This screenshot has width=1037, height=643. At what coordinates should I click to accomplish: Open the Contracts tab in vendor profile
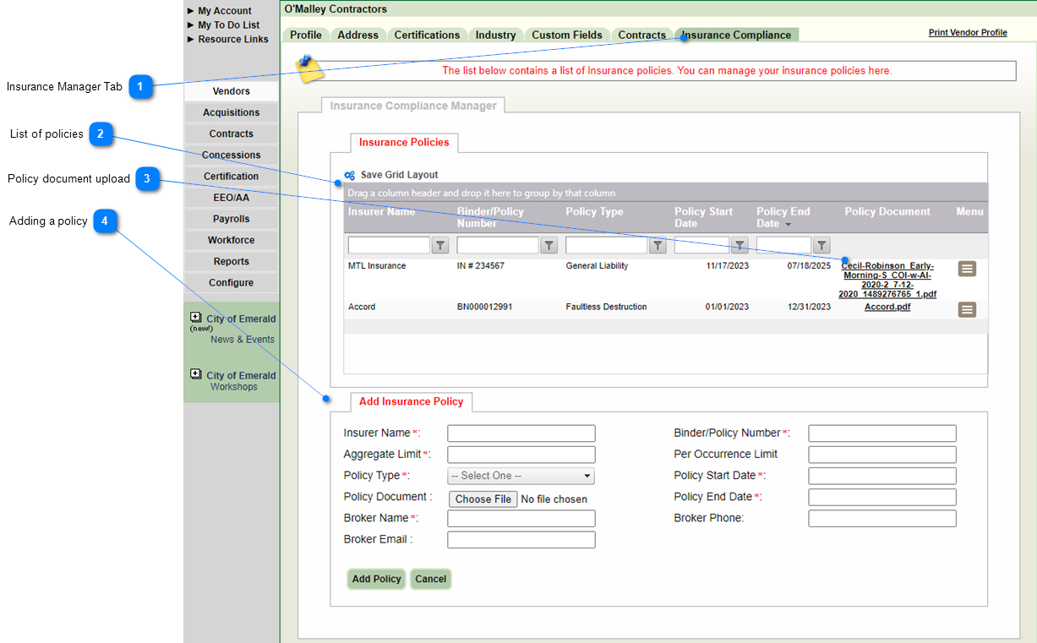641,35
